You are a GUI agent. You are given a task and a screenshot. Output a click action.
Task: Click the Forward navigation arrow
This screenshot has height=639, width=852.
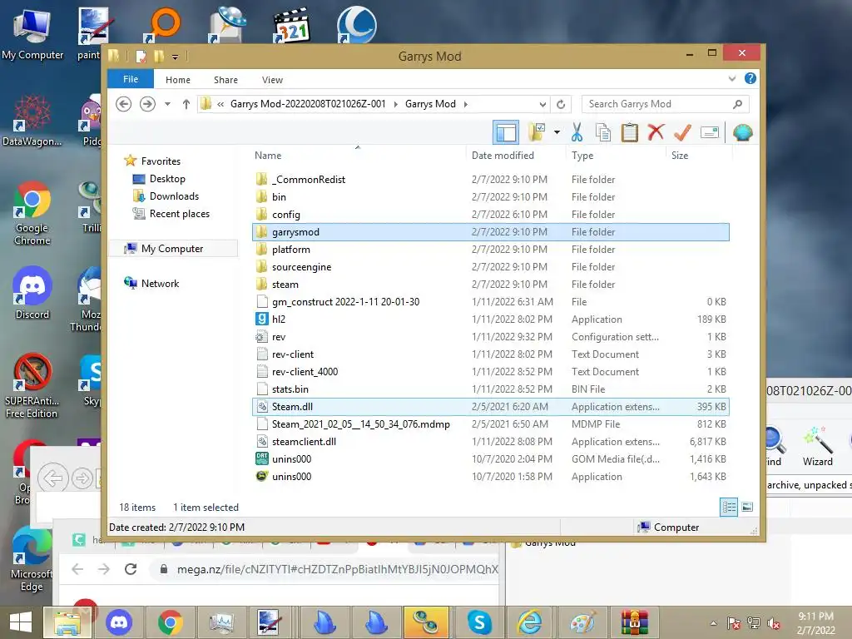coord(147,104)
